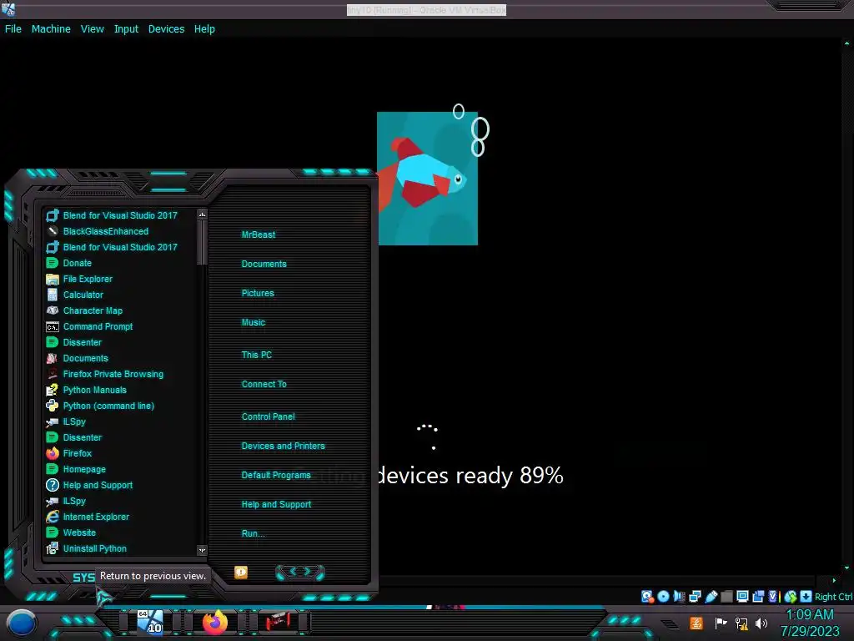Click the recording status icon

pos(758,597)
